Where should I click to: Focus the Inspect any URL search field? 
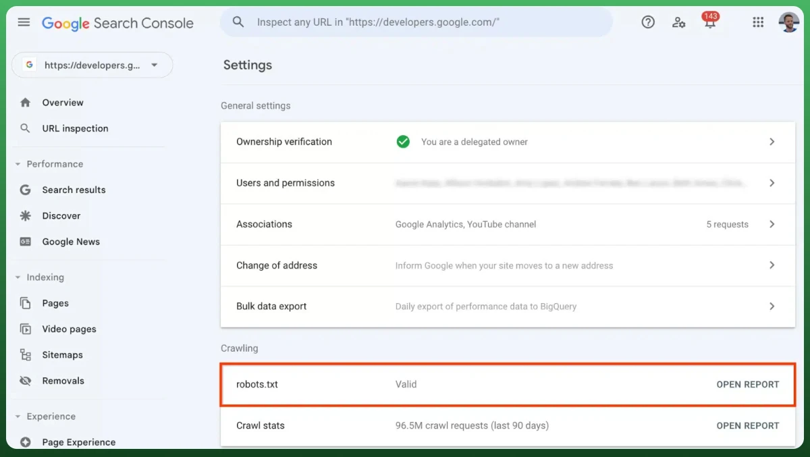click(416, 22)
